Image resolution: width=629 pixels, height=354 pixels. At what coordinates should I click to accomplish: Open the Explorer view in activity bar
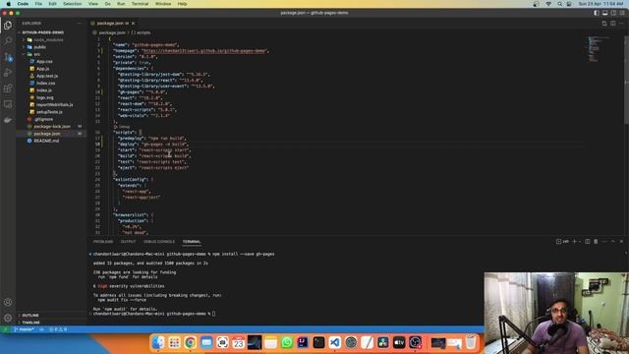8,26
